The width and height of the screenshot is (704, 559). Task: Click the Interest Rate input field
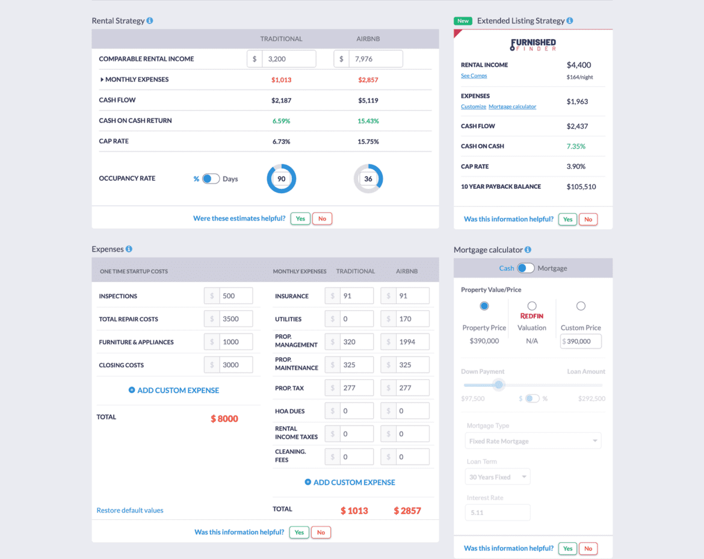tap(498, 512)
